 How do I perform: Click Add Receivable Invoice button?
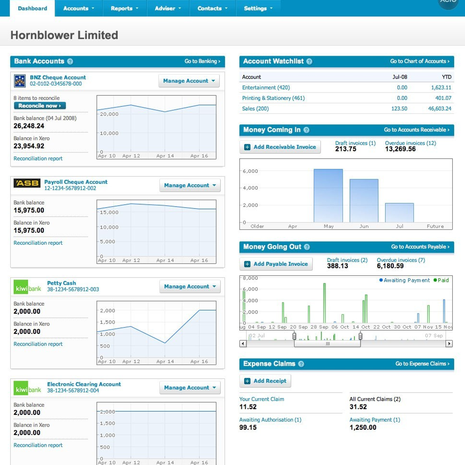[280, 147]
